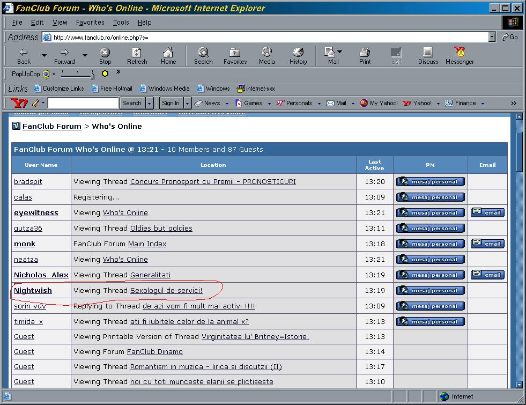This screenshot has width=526, height=405.
Task: Click the scrollbar down arrow
Action: pos(519,385)
